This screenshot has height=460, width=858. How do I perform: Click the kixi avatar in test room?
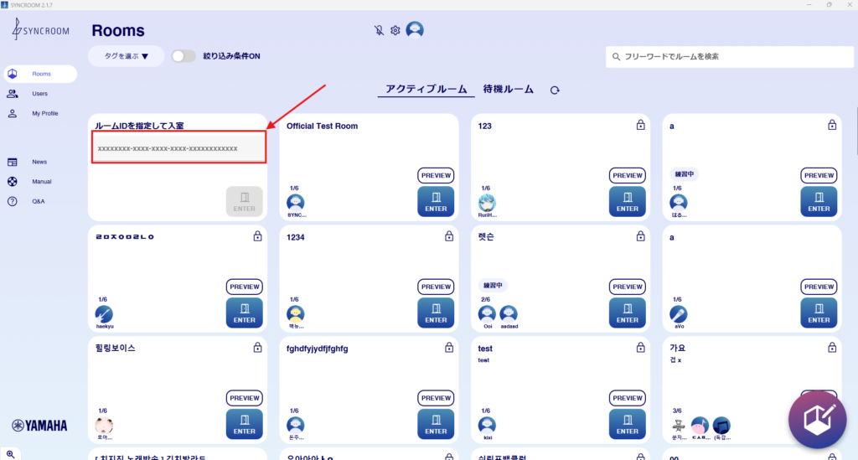(487, 425)
